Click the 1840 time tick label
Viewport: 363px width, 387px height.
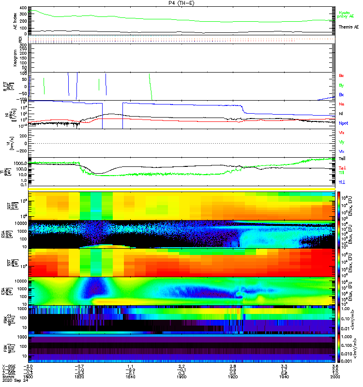pos(130,377)
